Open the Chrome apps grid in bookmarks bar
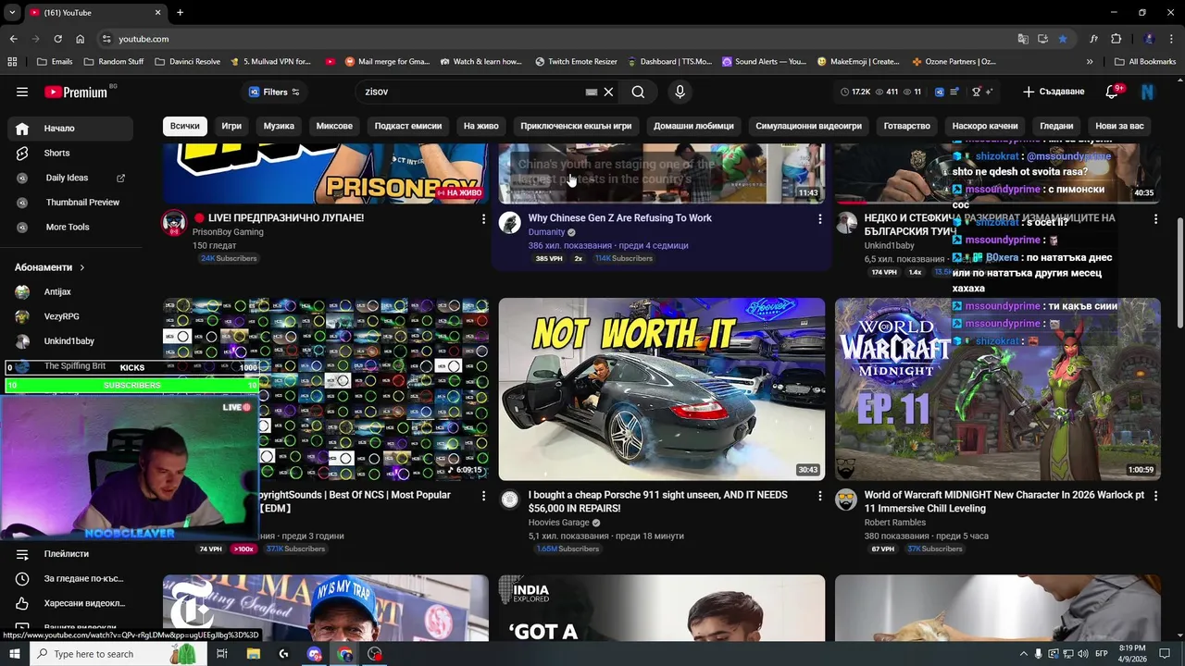This screenshot has width=1185, height=666. 12,61
